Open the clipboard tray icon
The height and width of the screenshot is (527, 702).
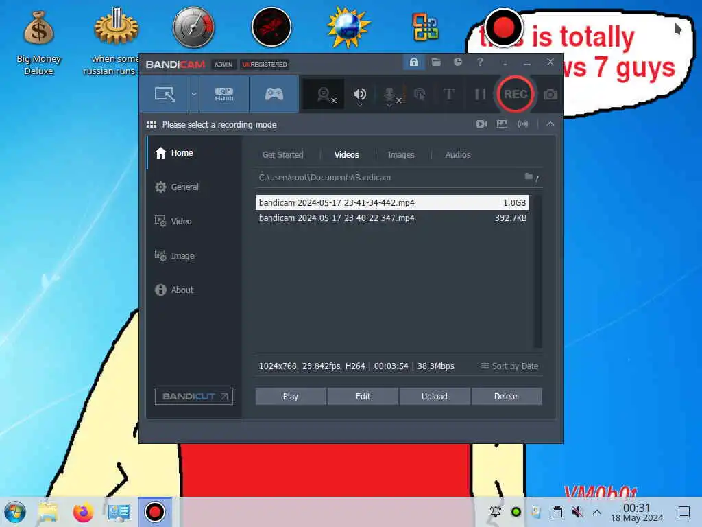[x=557, y=512]
